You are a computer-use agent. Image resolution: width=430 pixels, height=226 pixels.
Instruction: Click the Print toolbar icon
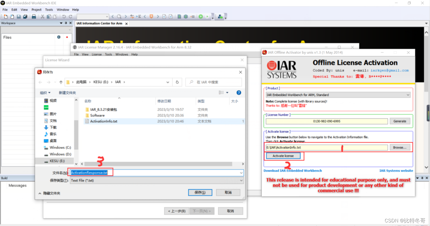34,17
